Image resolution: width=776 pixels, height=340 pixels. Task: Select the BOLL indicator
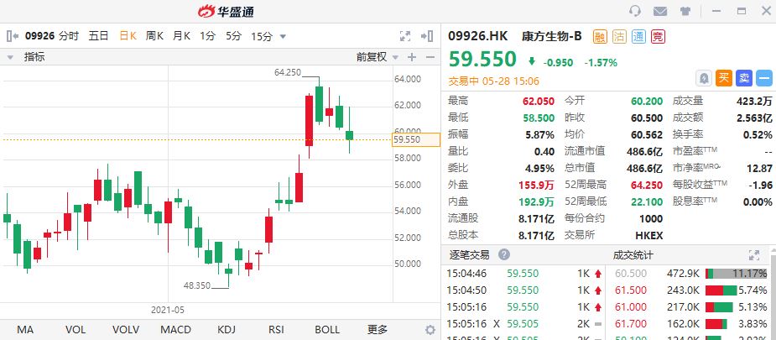coord(327,330)
